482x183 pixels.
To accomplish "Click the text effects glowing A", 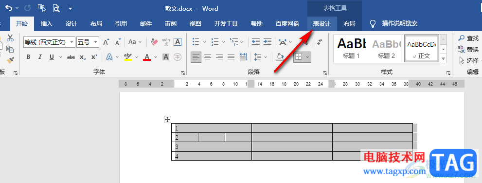I will pos(109,57).
